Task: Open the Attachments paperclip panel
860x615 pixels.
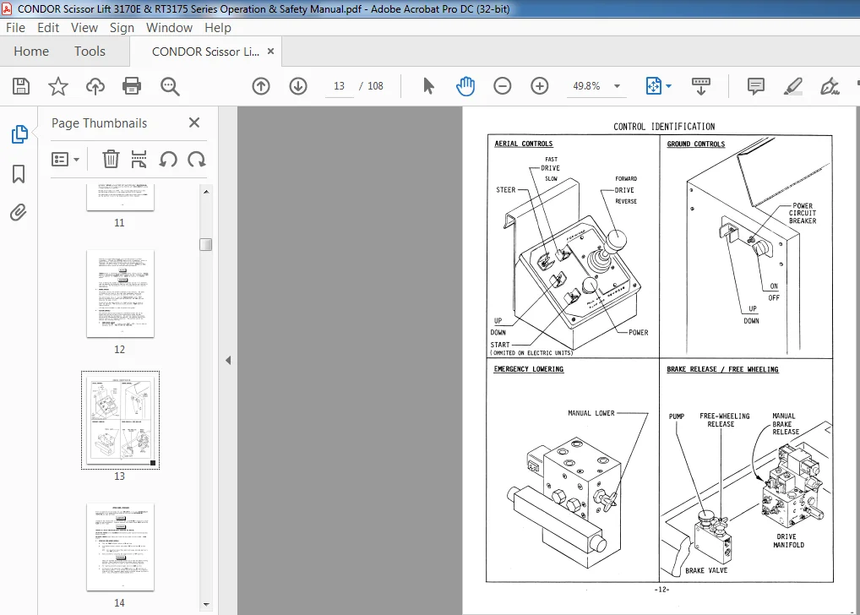Action: (18, 212)
